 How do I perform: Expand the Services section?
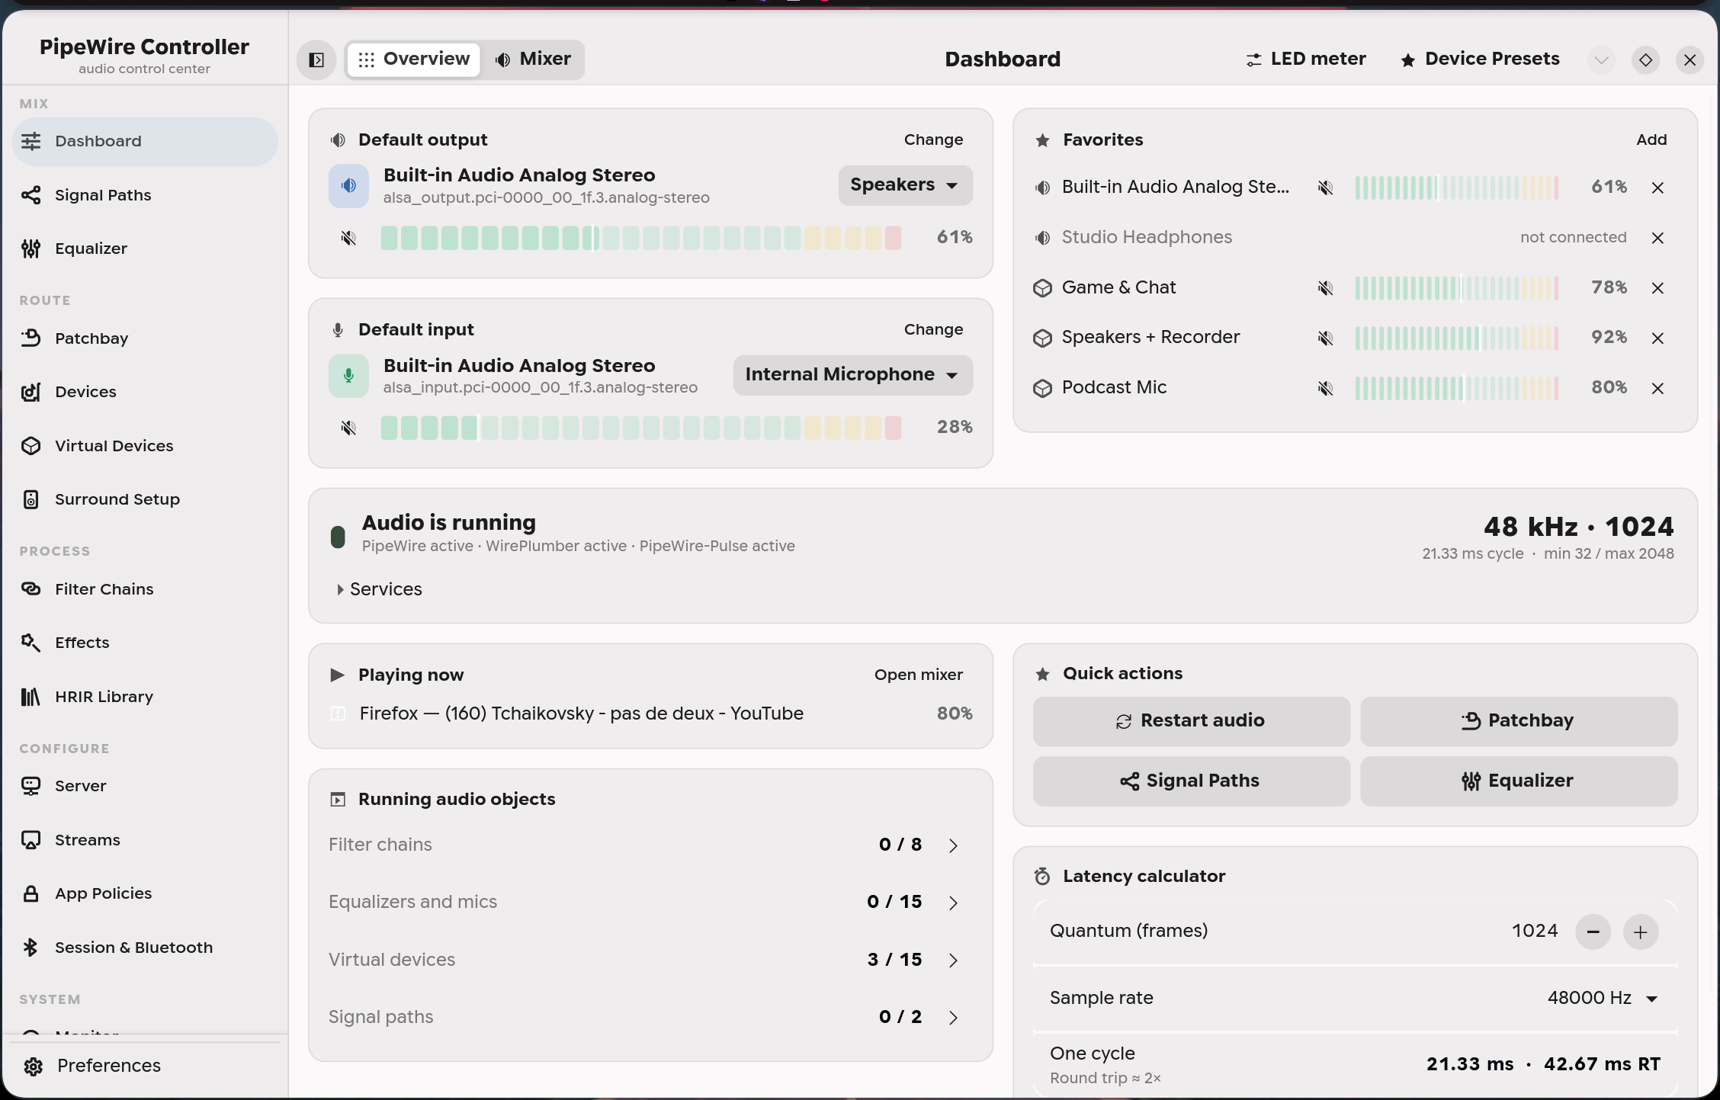pos(379,589)
